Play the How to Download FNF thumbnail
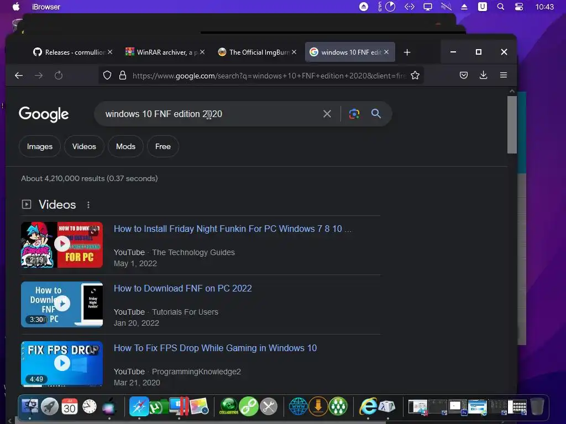This screenshot has height=424, width=566. tap(62, 304)
